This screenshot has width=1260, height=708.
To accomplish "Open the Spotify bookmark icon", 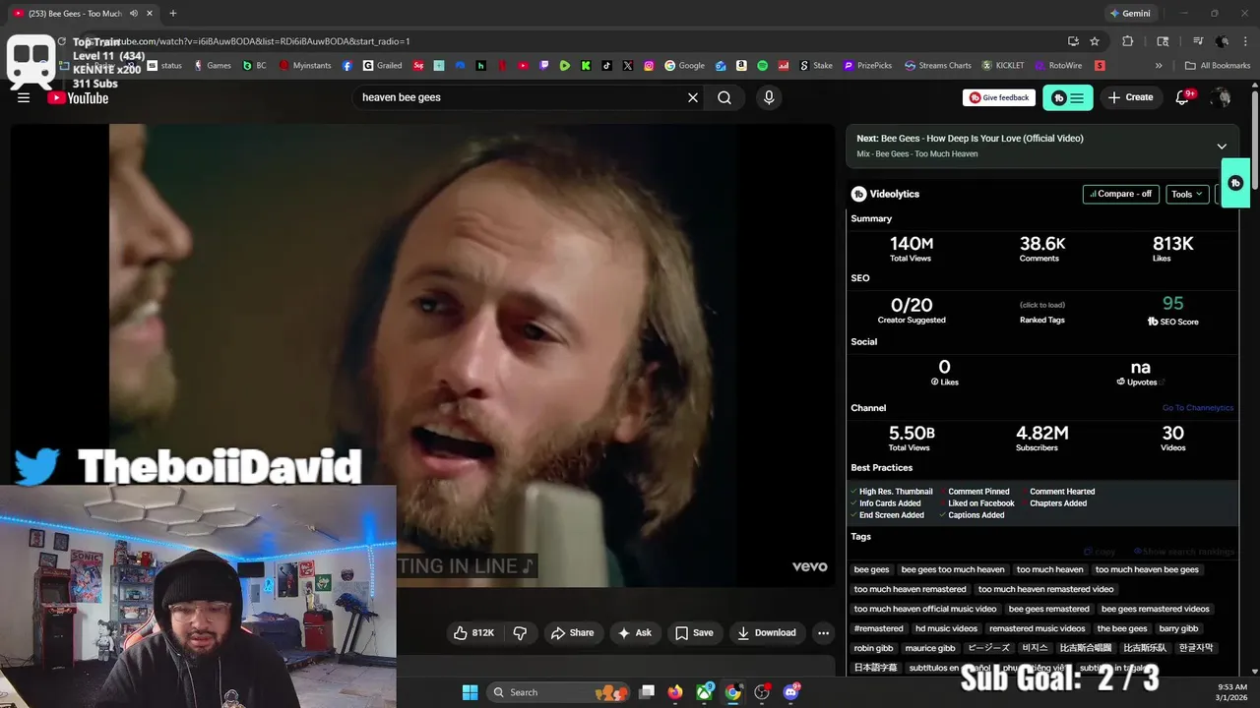I will (x=763, y=66).
